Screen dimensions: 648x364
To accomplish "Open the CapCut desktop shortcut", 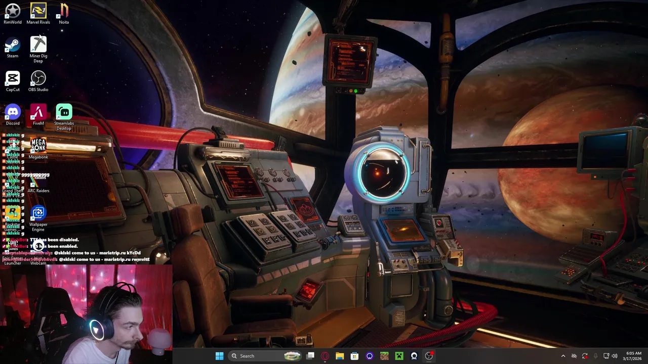I will tap(13, 81).
